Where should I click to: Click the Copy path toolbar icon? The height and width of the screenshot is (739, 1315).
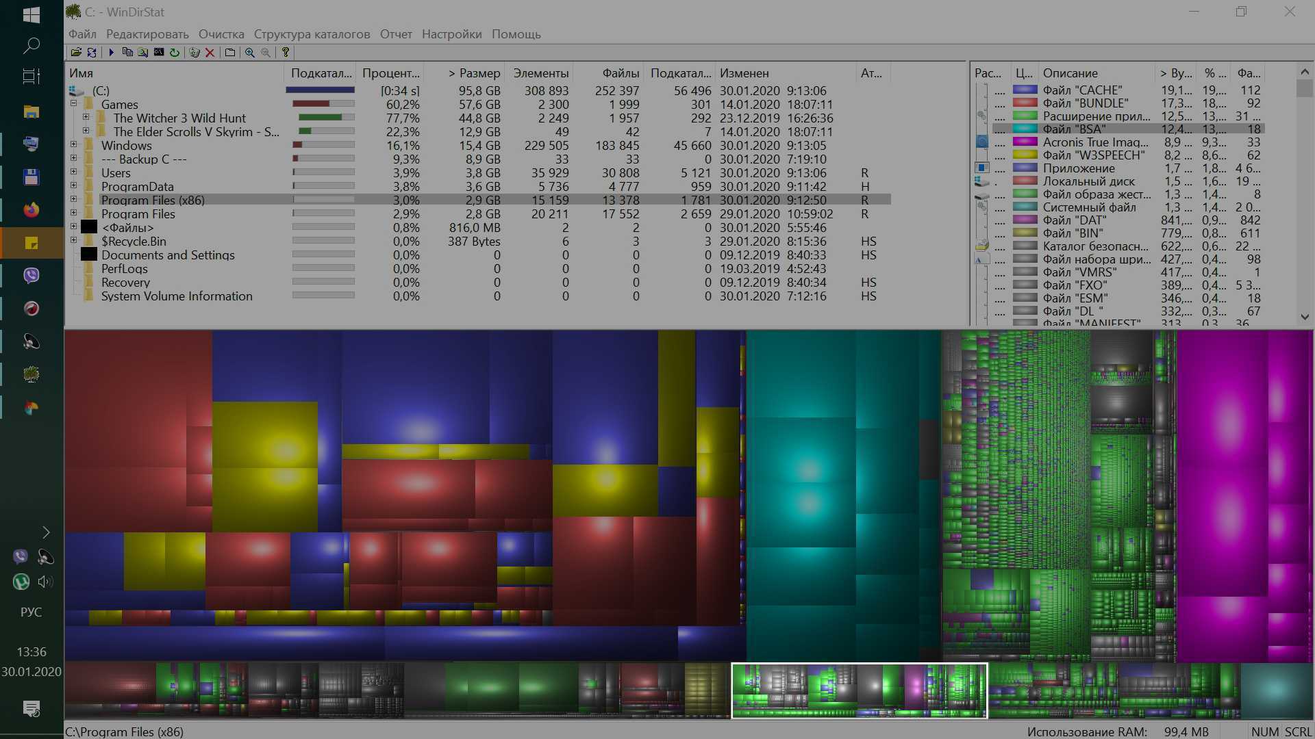[127, 53]
